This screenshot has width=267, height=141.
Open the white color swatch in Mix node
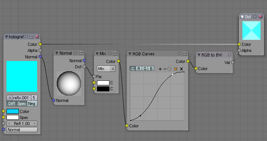103,83
